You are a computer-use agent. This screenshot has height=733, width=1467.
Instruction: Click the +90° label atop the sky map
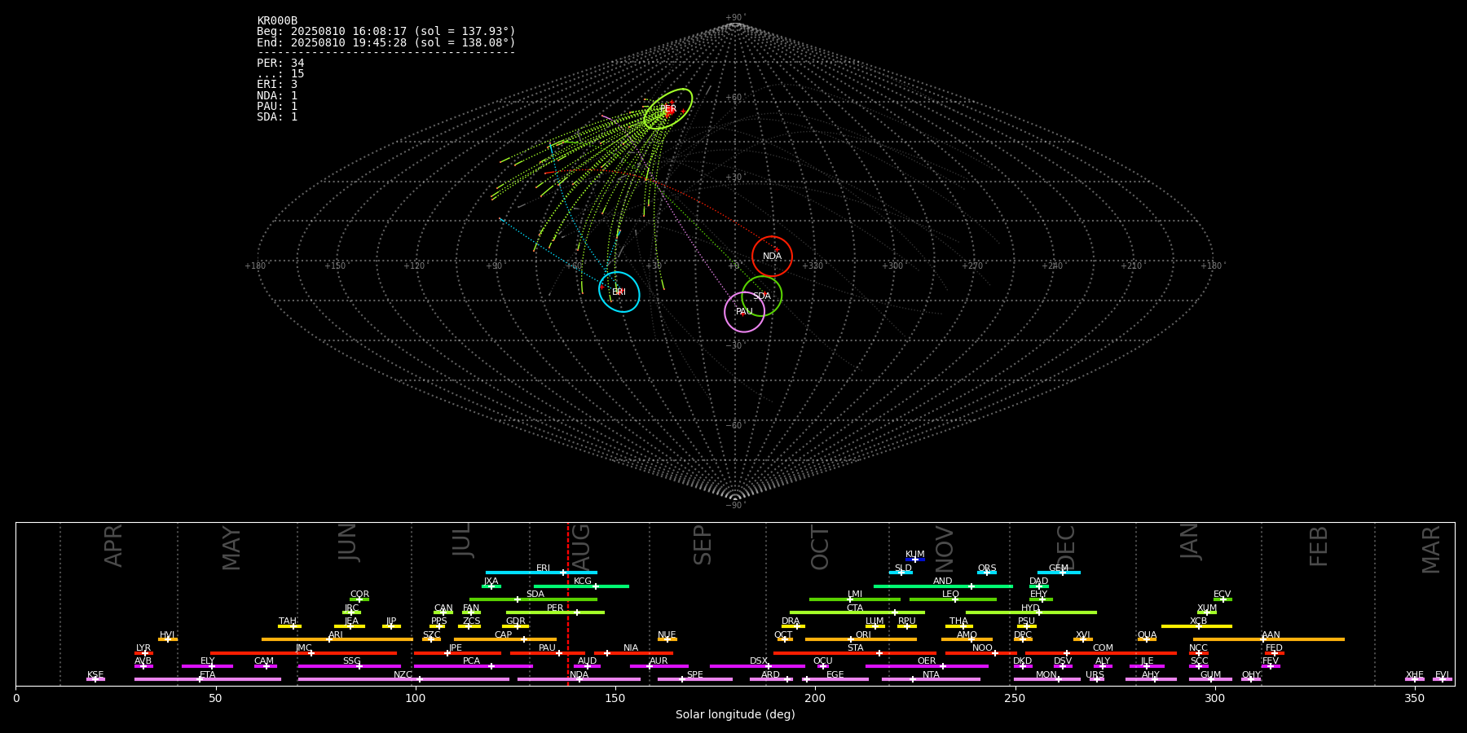point(735,18)
